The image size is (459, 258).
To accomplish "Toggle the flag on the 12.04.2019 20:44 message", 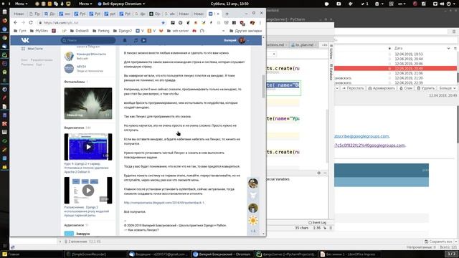I will pyautogui.click(x=389, y=59).
